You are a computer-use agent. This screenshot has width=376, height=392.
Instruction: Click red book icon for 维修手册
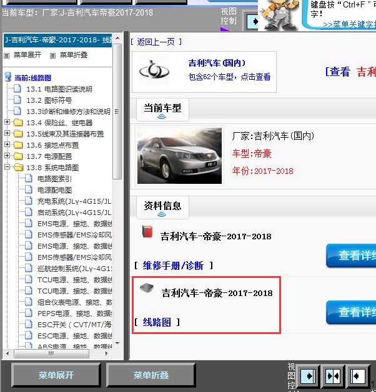147,232
